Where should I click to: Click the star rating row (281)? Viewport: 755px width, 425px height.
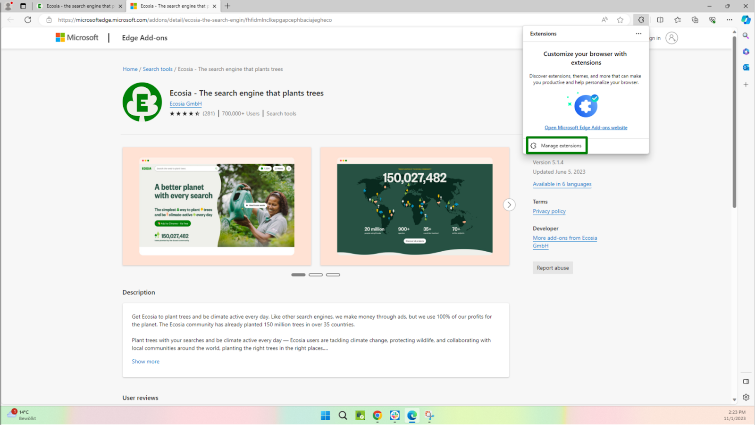point(192,113)
